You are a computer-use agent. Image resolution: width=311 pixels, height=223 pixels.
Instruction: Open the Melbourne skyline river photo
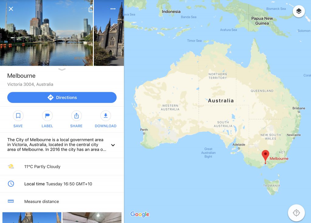pos(46,33)
